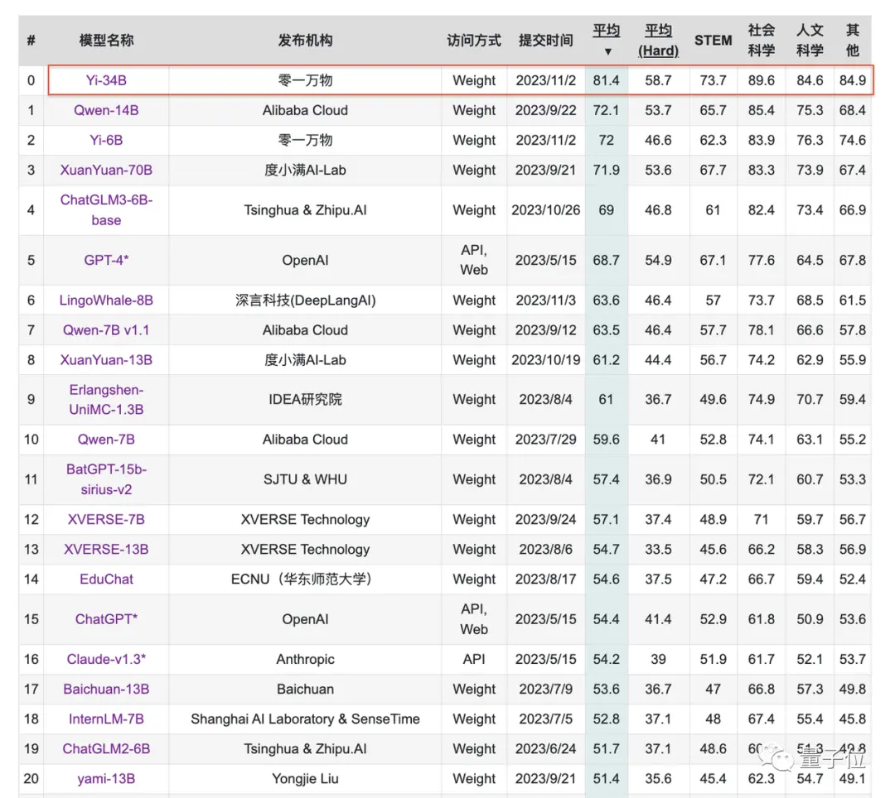Select Alibaba Cloud in the Qwen-14B row
Image resolution: width=895 pixels, height=798 pixels.
(305, 110)
